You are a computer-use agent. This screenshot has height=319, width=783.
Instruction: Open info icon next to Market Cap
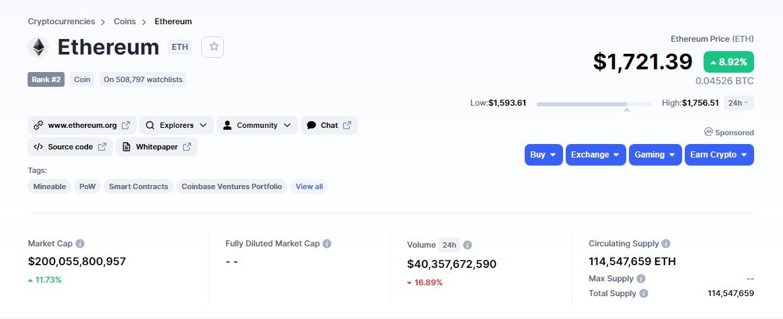(x=80, y=244)
